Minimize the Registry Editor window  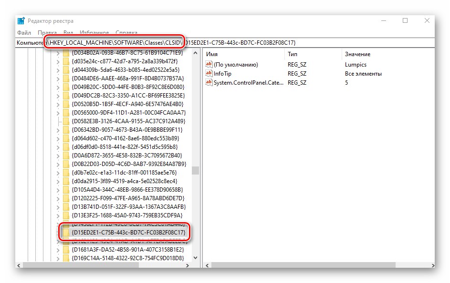click(x=384, y=20)
